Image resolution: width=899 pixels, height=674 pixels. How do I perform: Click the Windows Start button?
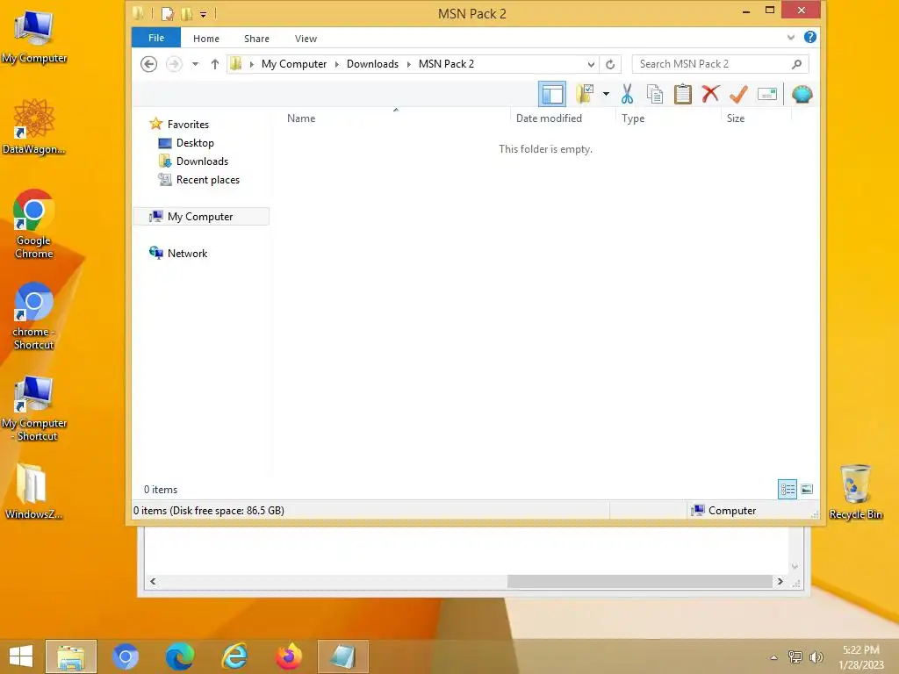tap(21, 656)
